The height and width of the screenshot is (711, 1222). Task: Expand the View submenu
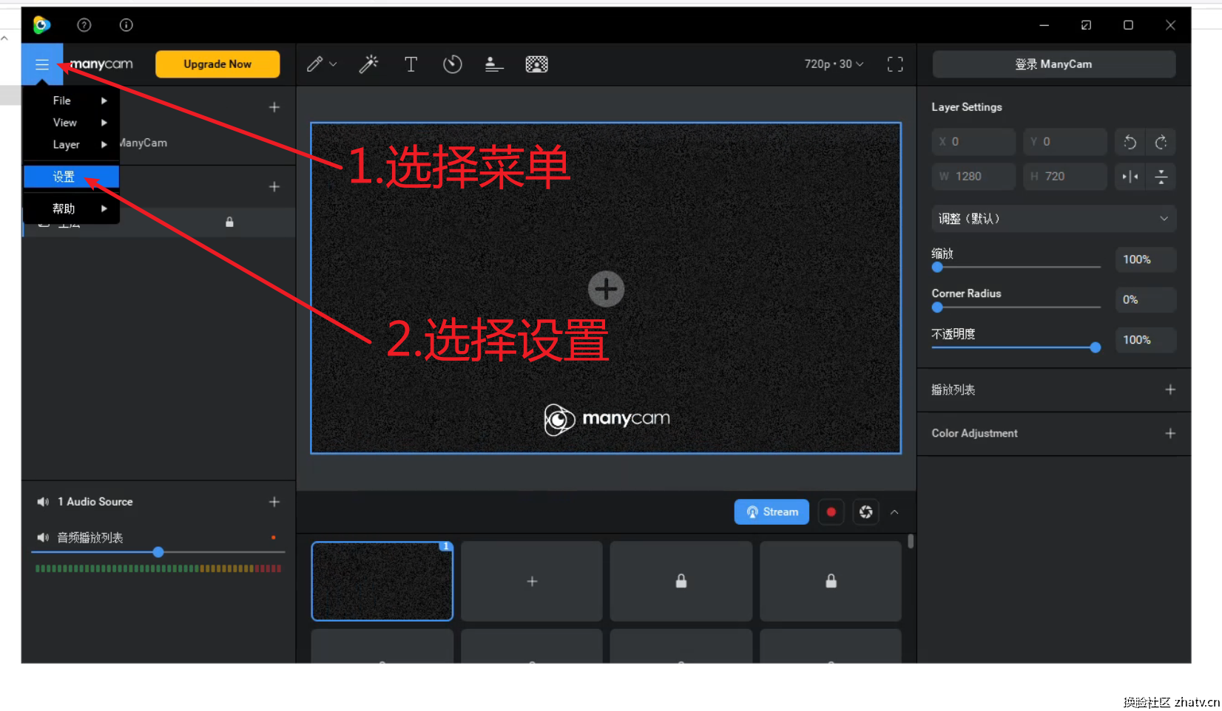[71, 123]
